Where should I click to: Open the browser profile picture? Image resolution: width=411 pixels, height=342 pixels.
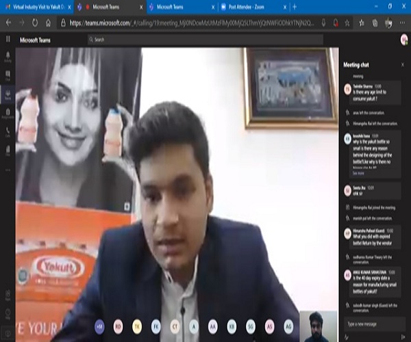[388, 23]
